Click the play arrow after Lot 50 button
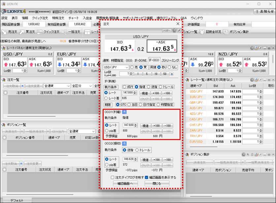Image resolution: width=276 pixels, height=203 pixels. point(172,74)
